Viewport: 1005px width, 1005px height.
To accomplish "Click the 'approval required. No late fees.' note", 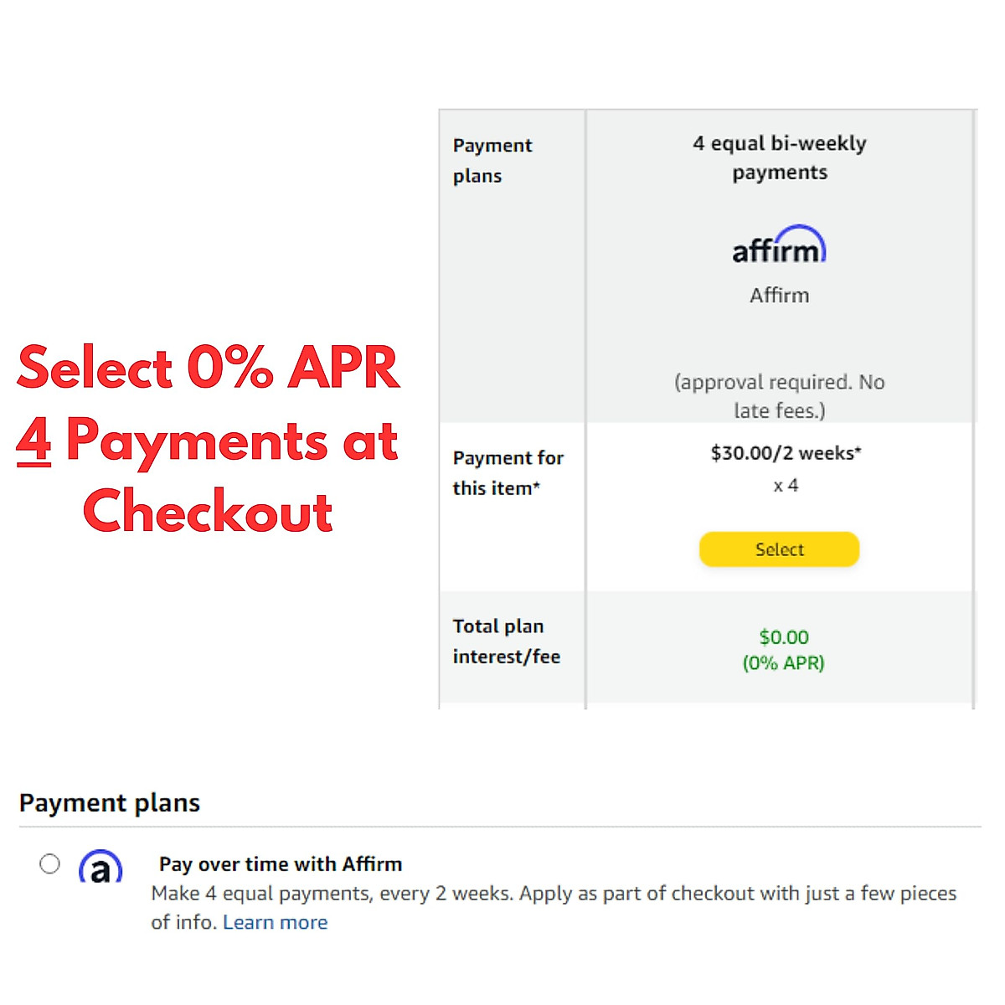I will coord(780,396).
